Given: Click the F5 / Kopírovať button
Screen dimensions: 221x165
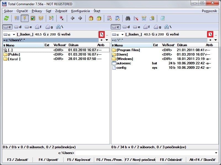Looking at the screenshot, I should pos(79,160).
